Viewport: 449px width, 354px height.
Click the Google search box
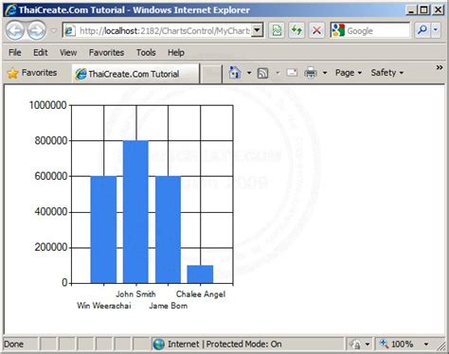coord(377,30)
